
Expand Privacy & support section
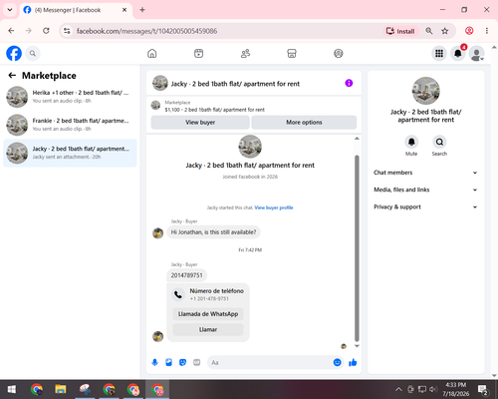point(426,206)
